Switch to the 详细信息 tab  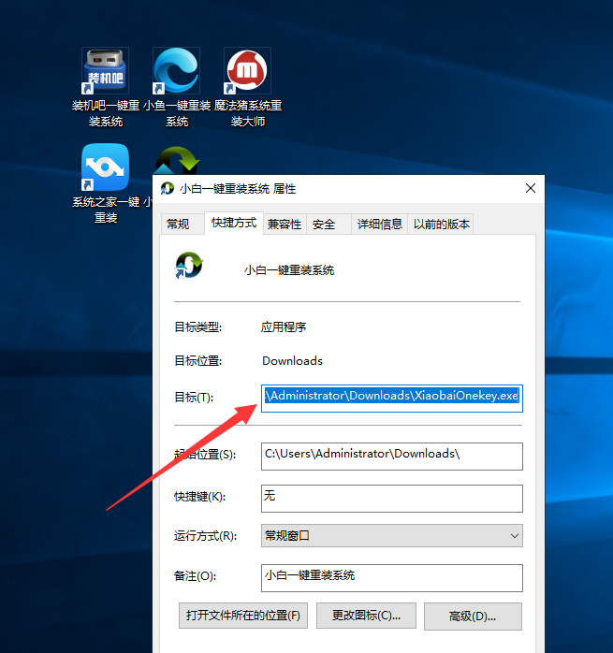(x=379, y=224)
